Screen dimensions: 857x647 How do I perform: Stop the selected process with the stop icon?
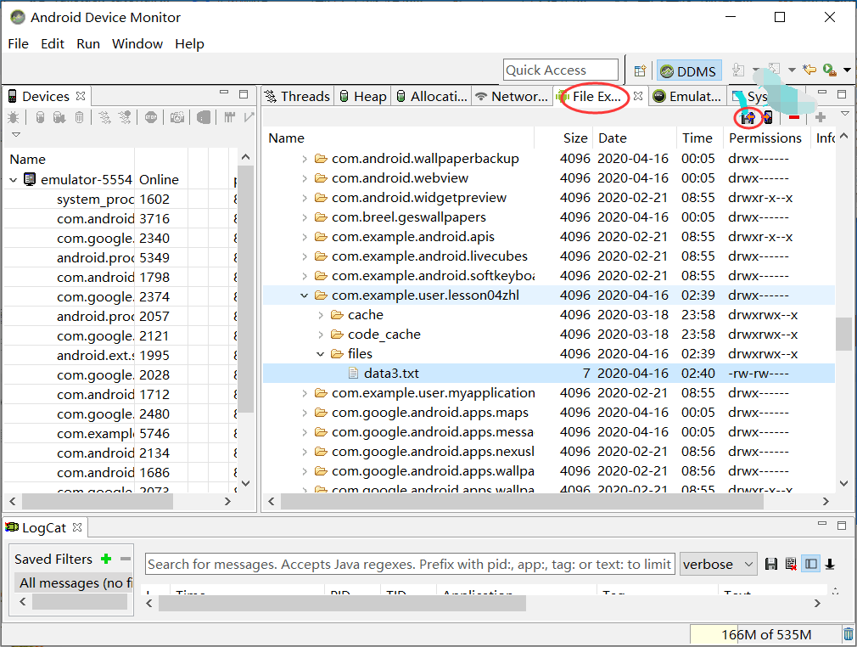151,117
